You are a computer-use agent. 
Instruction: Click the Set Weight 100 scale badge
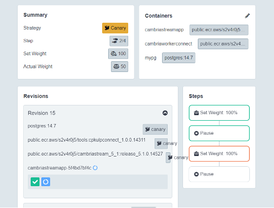[118, 53]
